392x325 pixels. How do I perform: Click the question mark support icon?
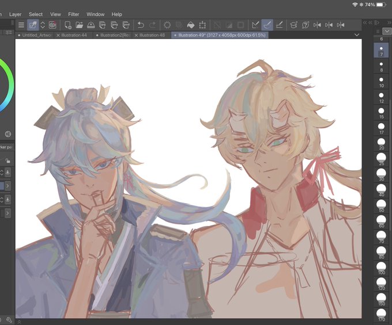[306, 25]
